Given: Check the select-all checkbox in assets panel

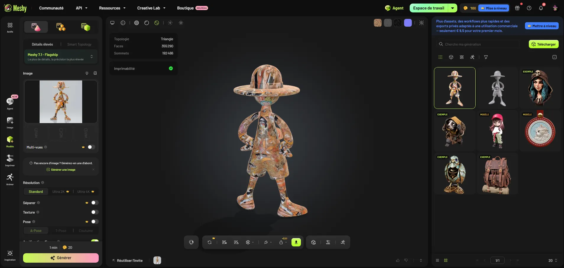Looking at the screenshot, I should click(x=555, y=57).
